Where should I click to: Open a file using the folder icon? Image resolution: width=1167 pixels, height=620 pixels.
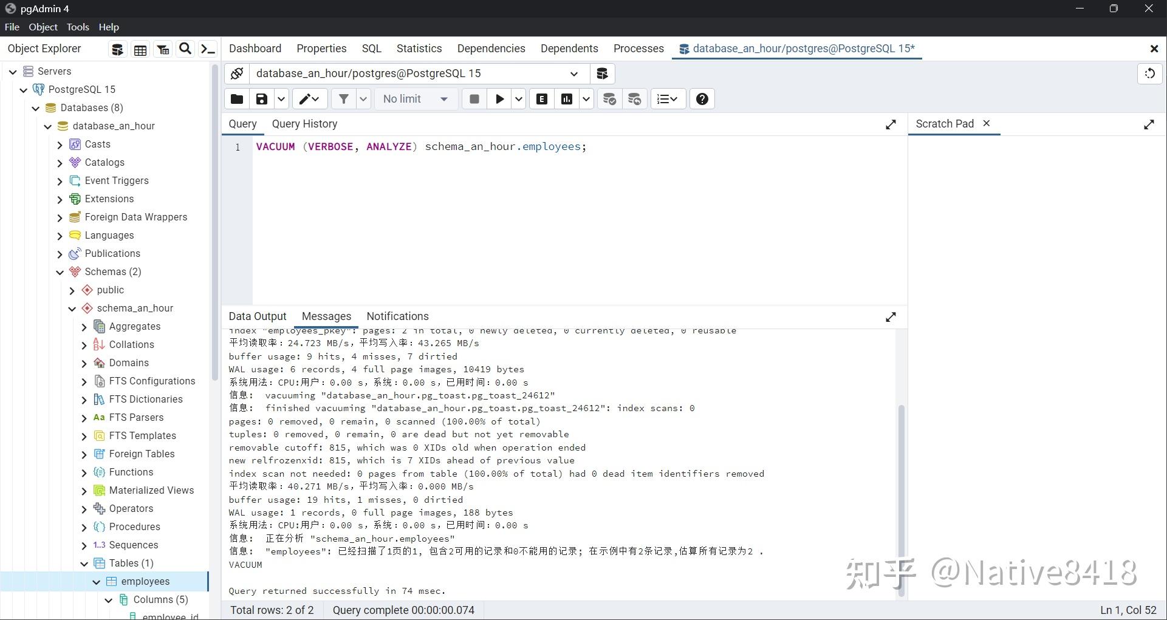click(x=236, y=98)
